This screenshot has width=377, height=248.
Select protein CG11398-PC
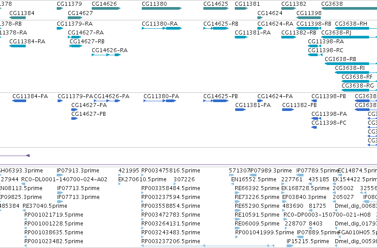(329, 123)
